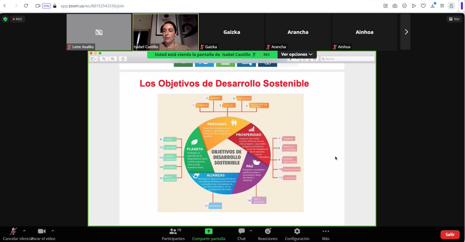Click green encryption shield icon
This screenshot has width=465, height=242.
[x=5, y=19]
